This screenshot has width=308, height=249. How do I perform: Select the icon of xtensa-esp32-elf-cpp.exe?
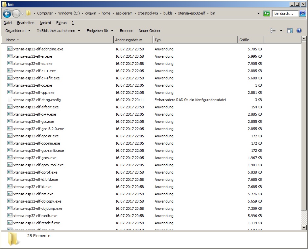tap(10, 92)
